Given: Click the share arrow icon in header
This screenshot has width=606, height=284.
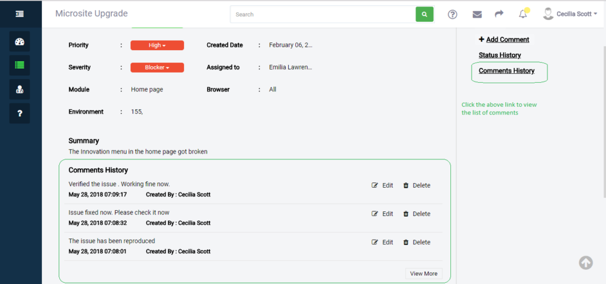Looking at the screenshot, I should coord(499,14).
